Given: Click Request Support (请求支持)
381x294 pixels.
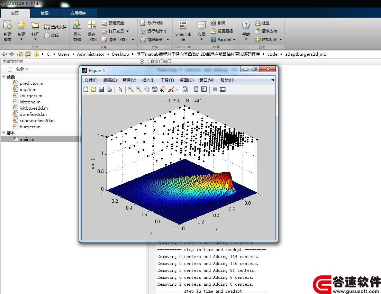Looking at the screenshot, I should tap(266, 31).
